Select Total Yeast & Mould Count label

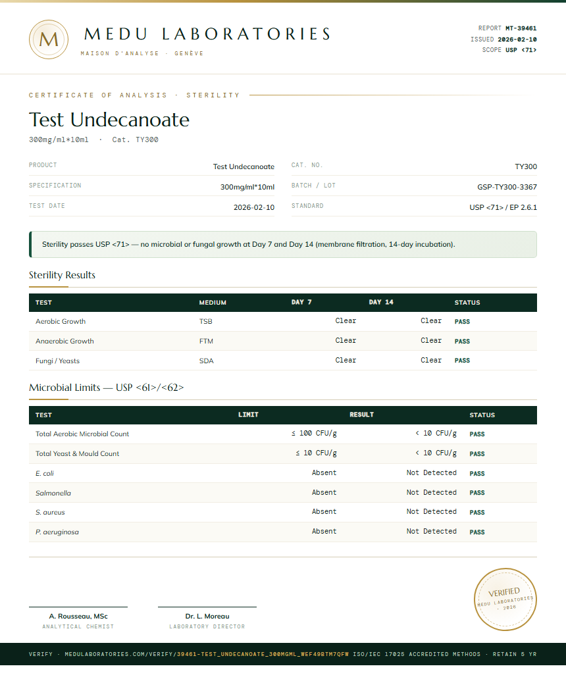(x=78, y=453)
